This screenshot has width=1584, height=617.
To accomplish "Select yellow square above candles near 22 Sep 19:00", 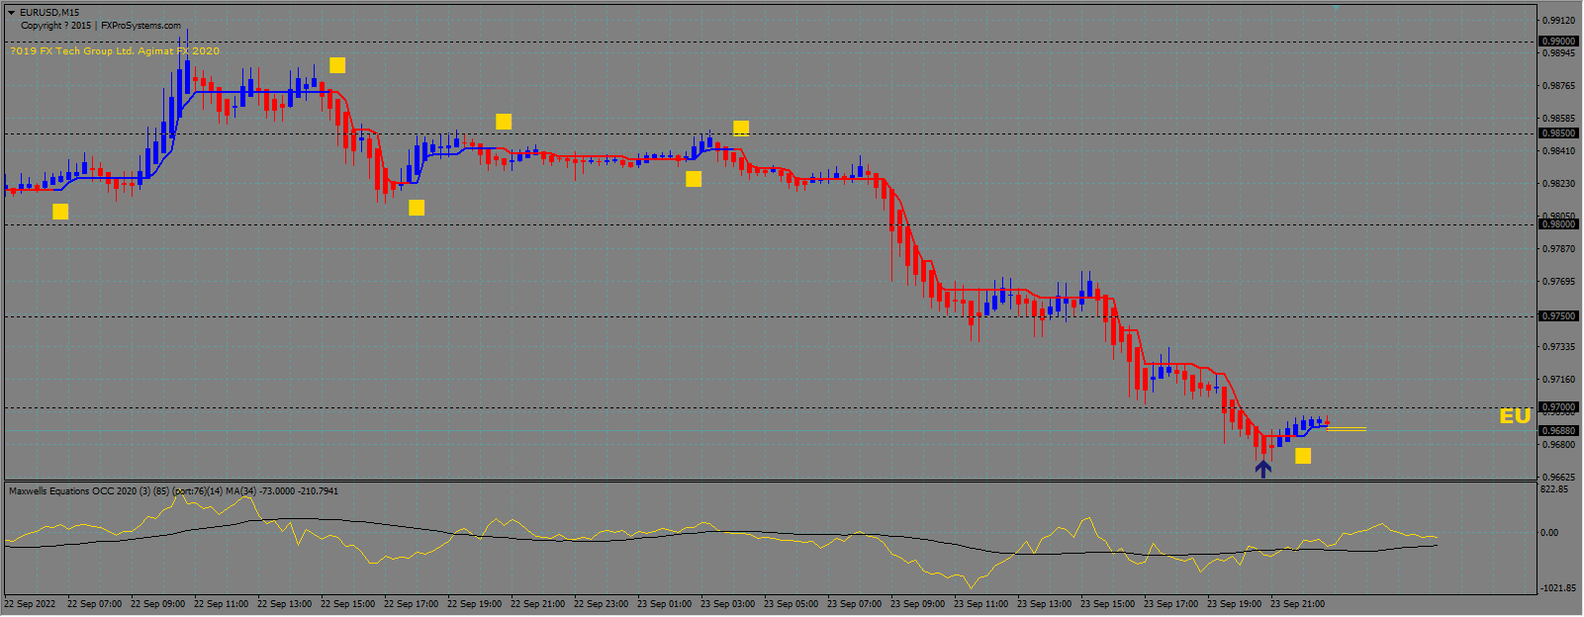I will coord(504,122).
